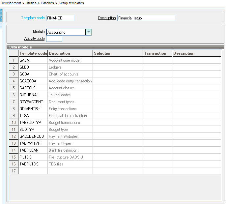The image size is (226, 204).
Task: Click the blue Template code label
Action: click(x=33, y=18)
